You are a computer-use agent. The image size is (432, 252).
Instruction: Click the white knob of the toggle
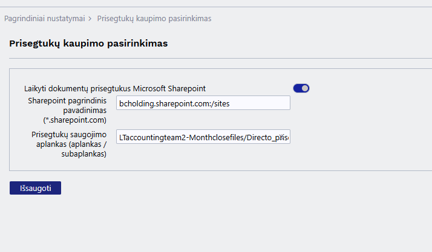305,88
